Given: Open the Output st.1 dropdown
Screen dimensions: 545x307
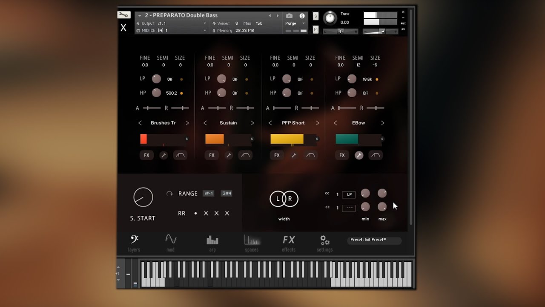Looking at the screenshot, I should point(171,23).
